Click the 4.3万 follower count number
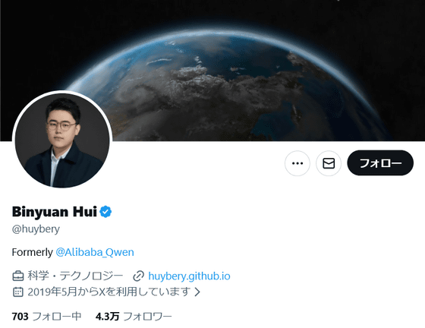 (x=107, y=317)
